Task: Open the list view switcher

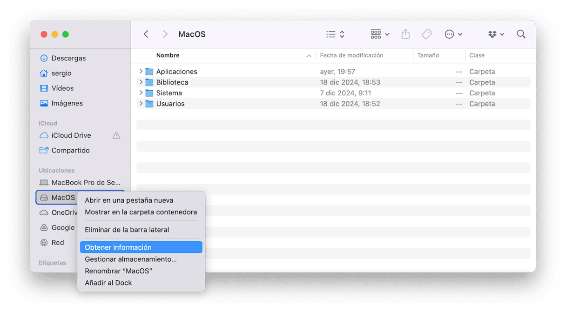Action: [x=336, y=34]
